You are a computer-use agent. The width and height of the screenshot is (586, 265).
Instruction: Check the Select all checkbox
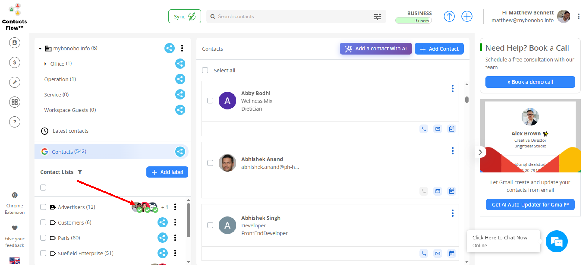point(205,70)
